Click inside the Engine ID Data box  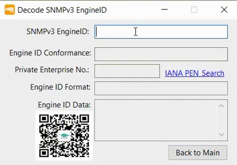(156, 120)
